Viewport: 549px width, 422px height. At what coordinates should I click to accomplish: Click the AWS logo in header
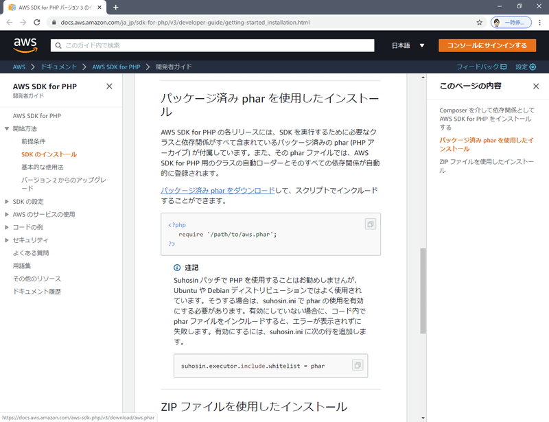pos(25,45)
